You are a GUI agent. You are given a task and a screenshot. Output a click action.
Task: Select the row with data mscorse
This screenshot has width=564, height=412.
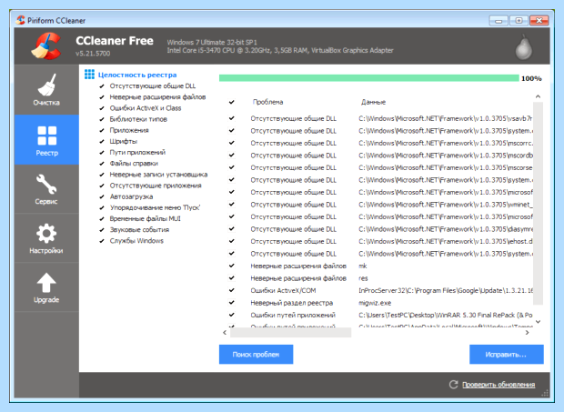coord(380,167)
